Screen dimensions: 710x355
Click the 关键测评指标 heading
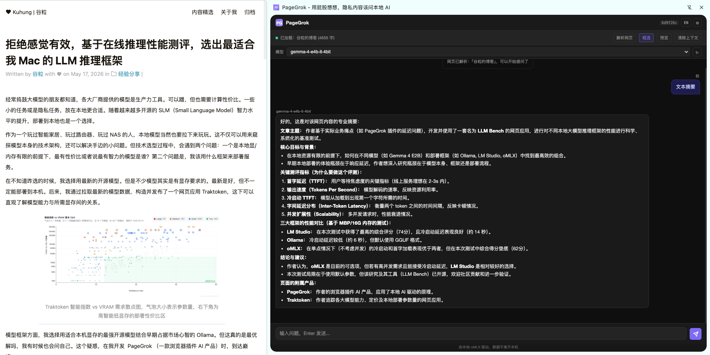click(321, 173)
